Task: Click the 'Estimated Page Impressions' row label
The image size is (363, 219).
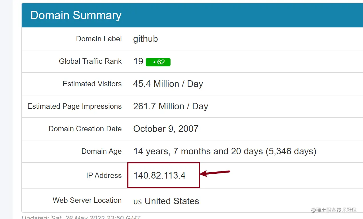Action: point(74,106)
